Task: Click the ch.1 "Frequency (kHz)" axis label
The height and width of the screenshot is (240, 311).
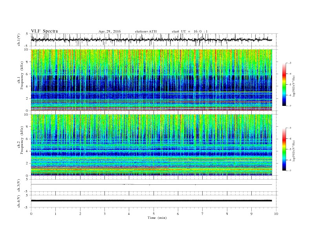Action: 22,75
